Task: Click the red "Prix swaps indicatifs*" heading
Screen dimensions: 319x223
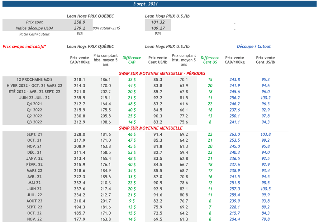Action: (x=24, y=47)
